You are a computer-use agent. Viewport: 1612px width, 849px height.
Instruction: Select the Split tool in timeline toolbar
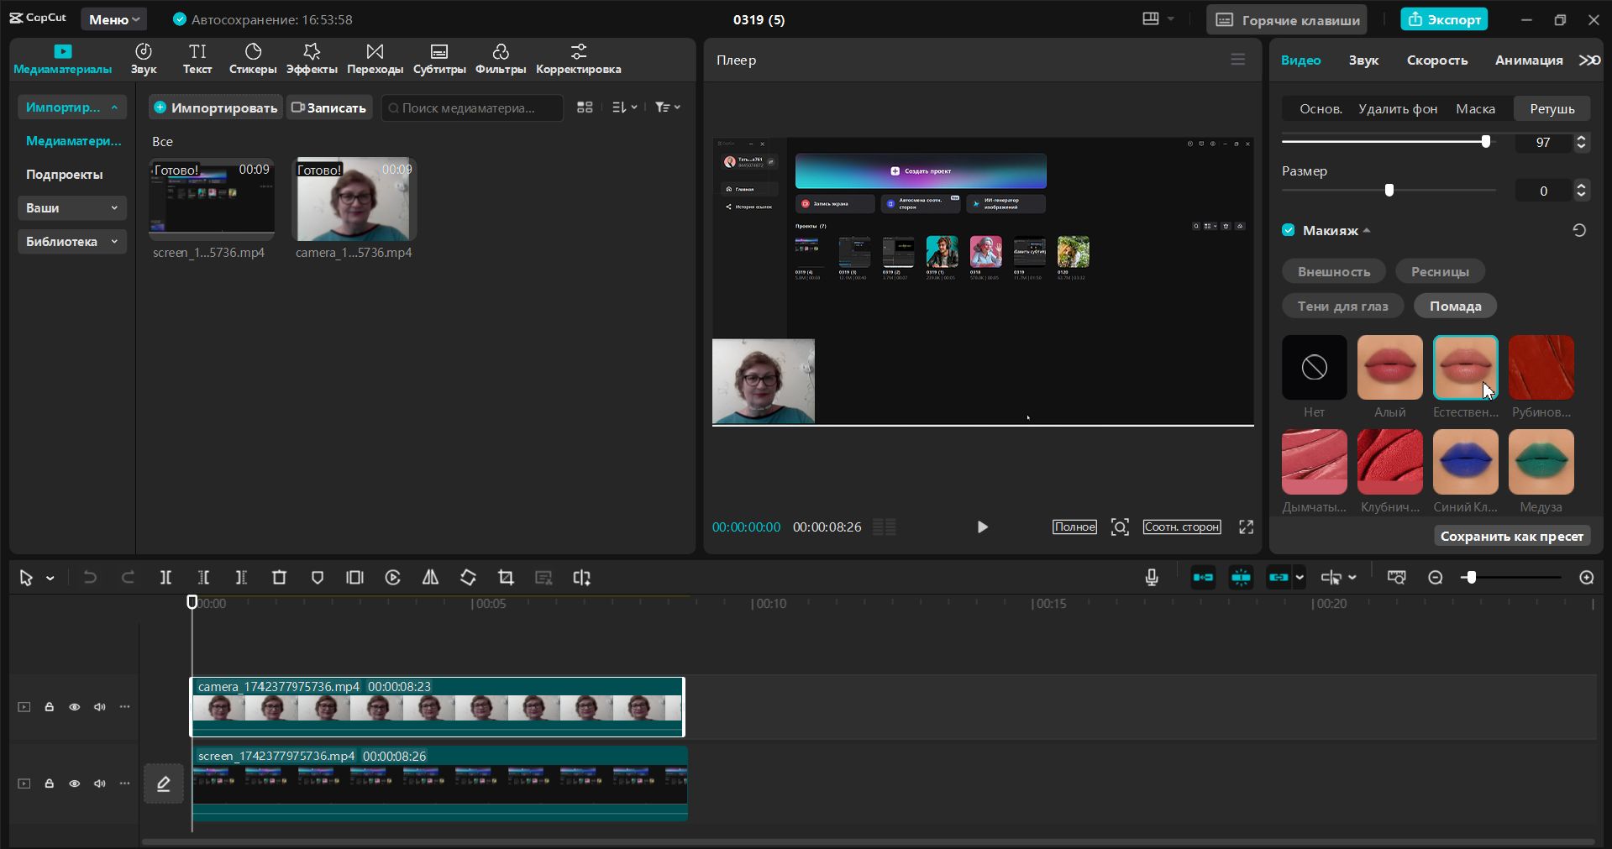click(x=165, y=578)
